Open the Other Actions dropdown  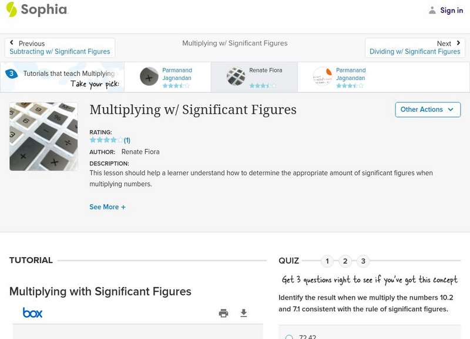pyautogui.click(x=428, y=109)
